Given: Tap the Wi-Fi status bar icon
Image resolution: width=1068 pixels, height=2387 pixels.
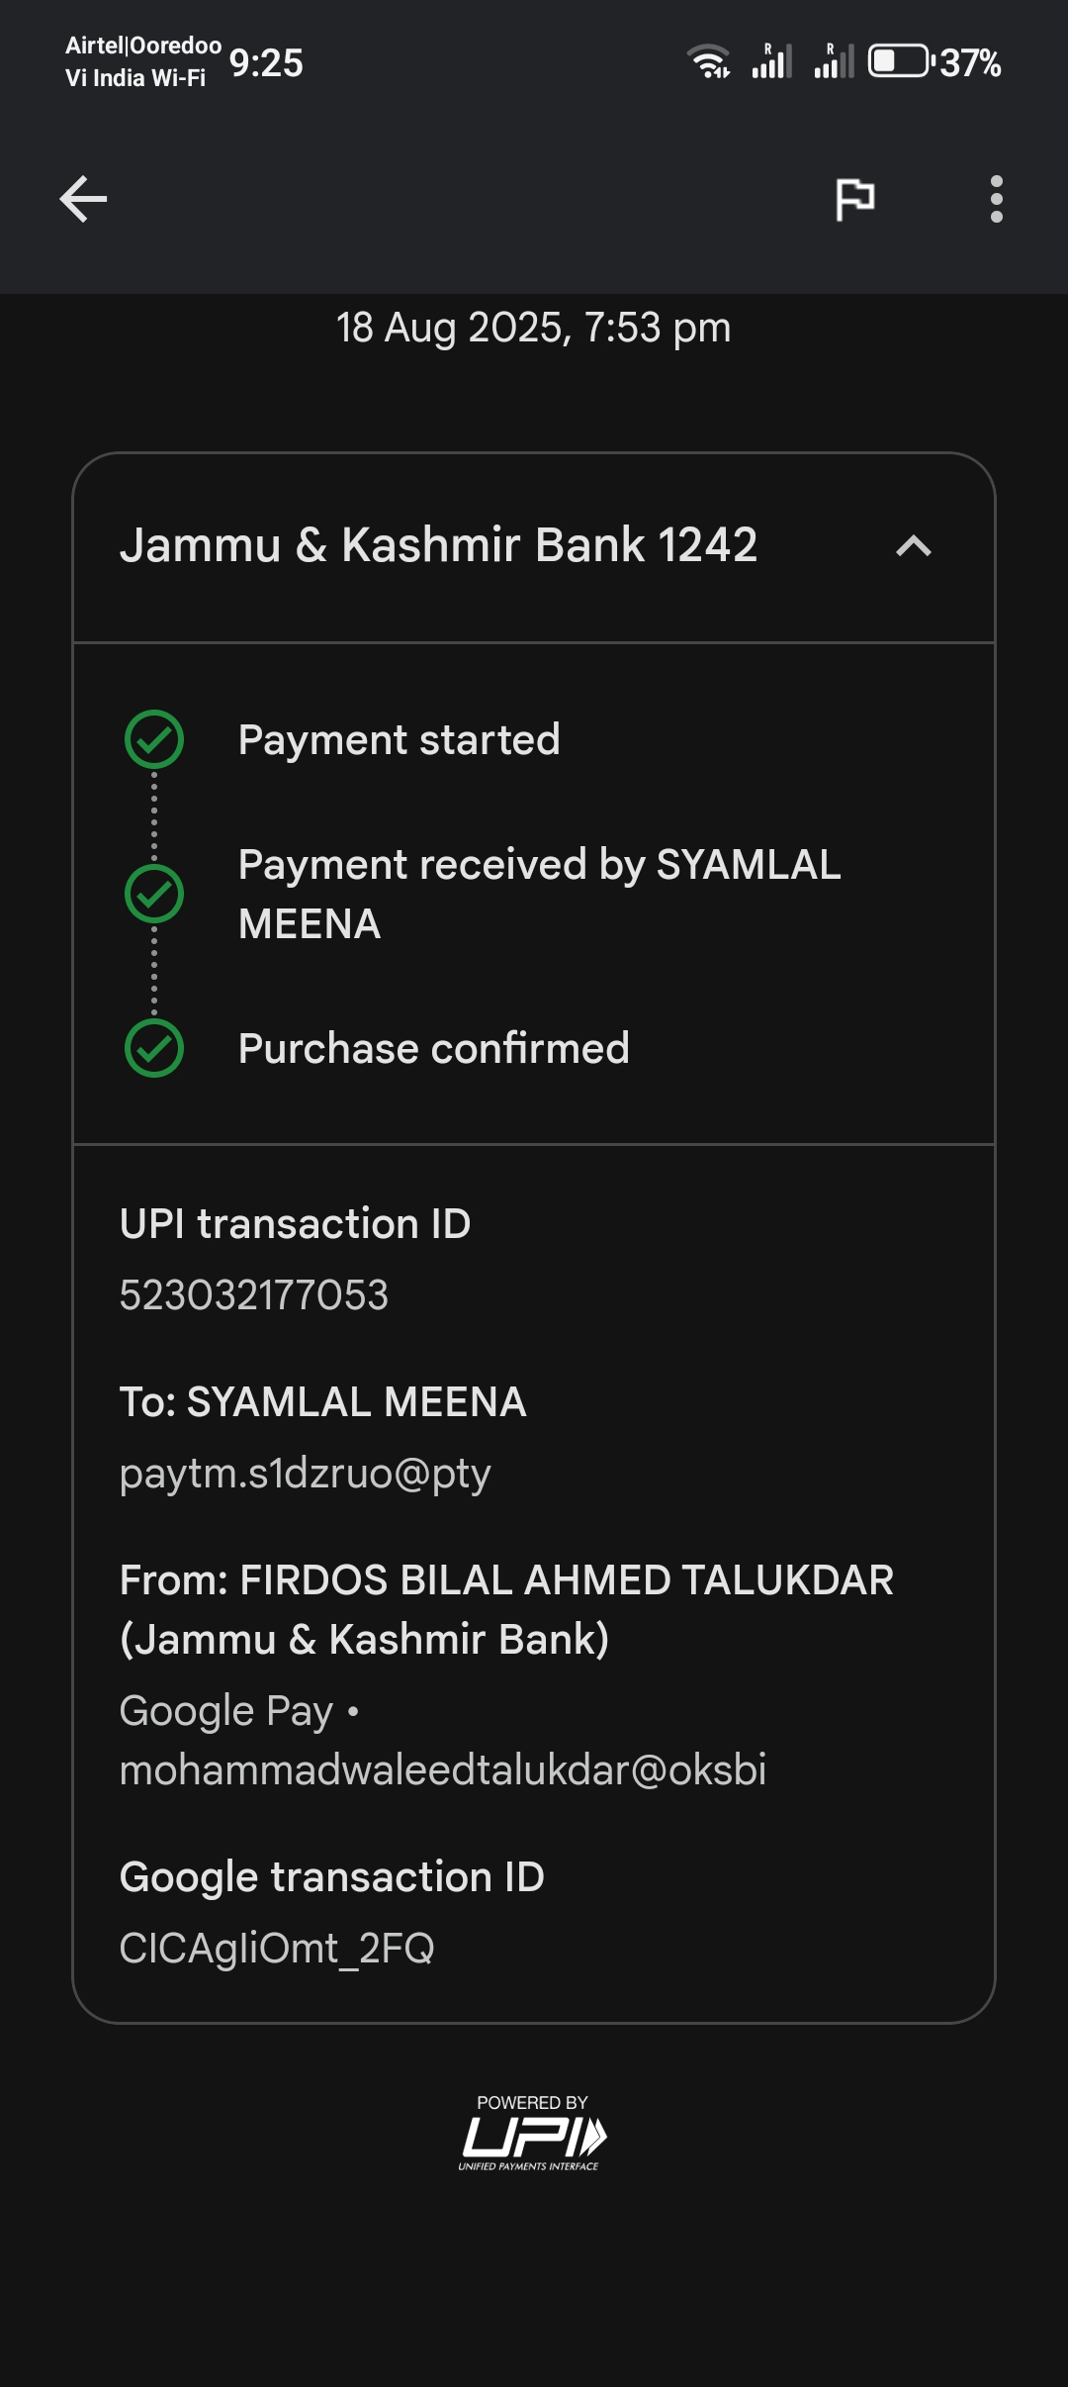Looking at the screenshot, I should [x=708, y=62].
